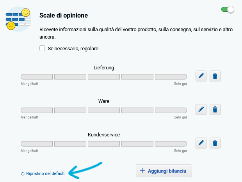The width and height of the screenshot is (242, 182).
Task: Edit the Ware scale with pencil icon
Action: pos(201,110)
